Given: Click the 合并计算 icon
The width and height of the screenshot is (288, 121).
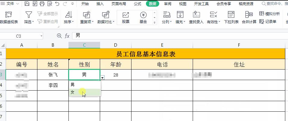Looking at the screenshot, I should coord(249,15).
